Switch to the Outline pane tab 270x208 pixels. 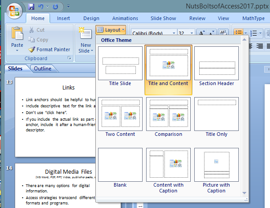[x=43, y=69]
